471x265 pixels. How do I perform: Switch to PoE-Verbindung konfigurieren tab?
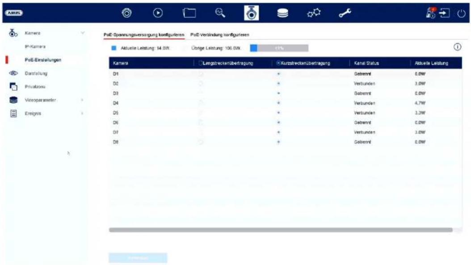click(x=219, y=34)
